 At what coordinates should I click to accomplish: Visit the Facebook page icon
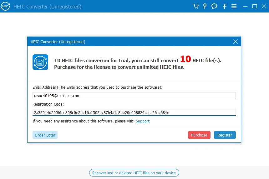click(x=225, y=6)
